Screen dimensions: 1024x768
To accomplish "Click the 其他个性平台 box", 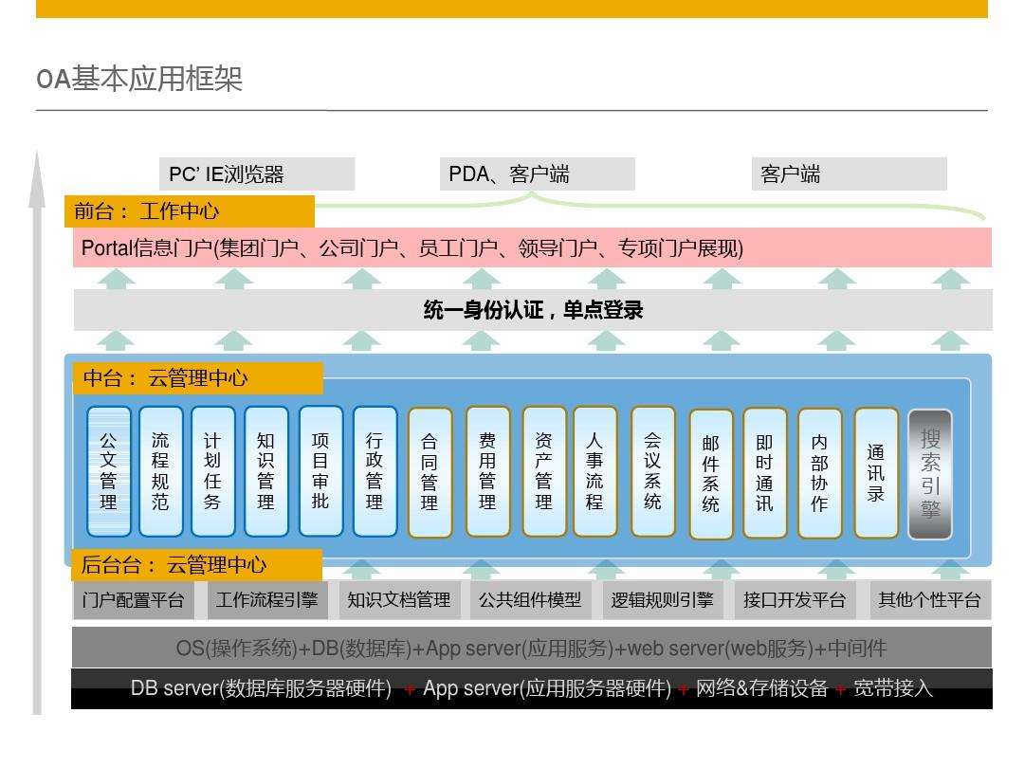I will [x=930, y=599].
